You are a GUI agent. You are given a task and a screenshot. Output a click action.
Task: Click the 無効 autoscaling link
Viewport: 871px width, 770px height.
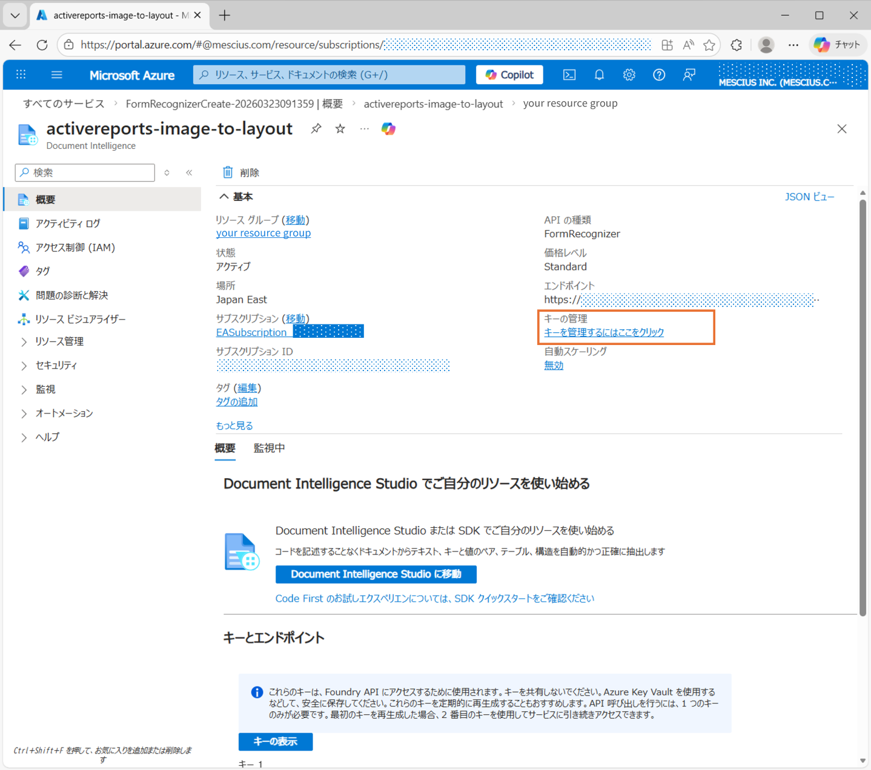554,365
